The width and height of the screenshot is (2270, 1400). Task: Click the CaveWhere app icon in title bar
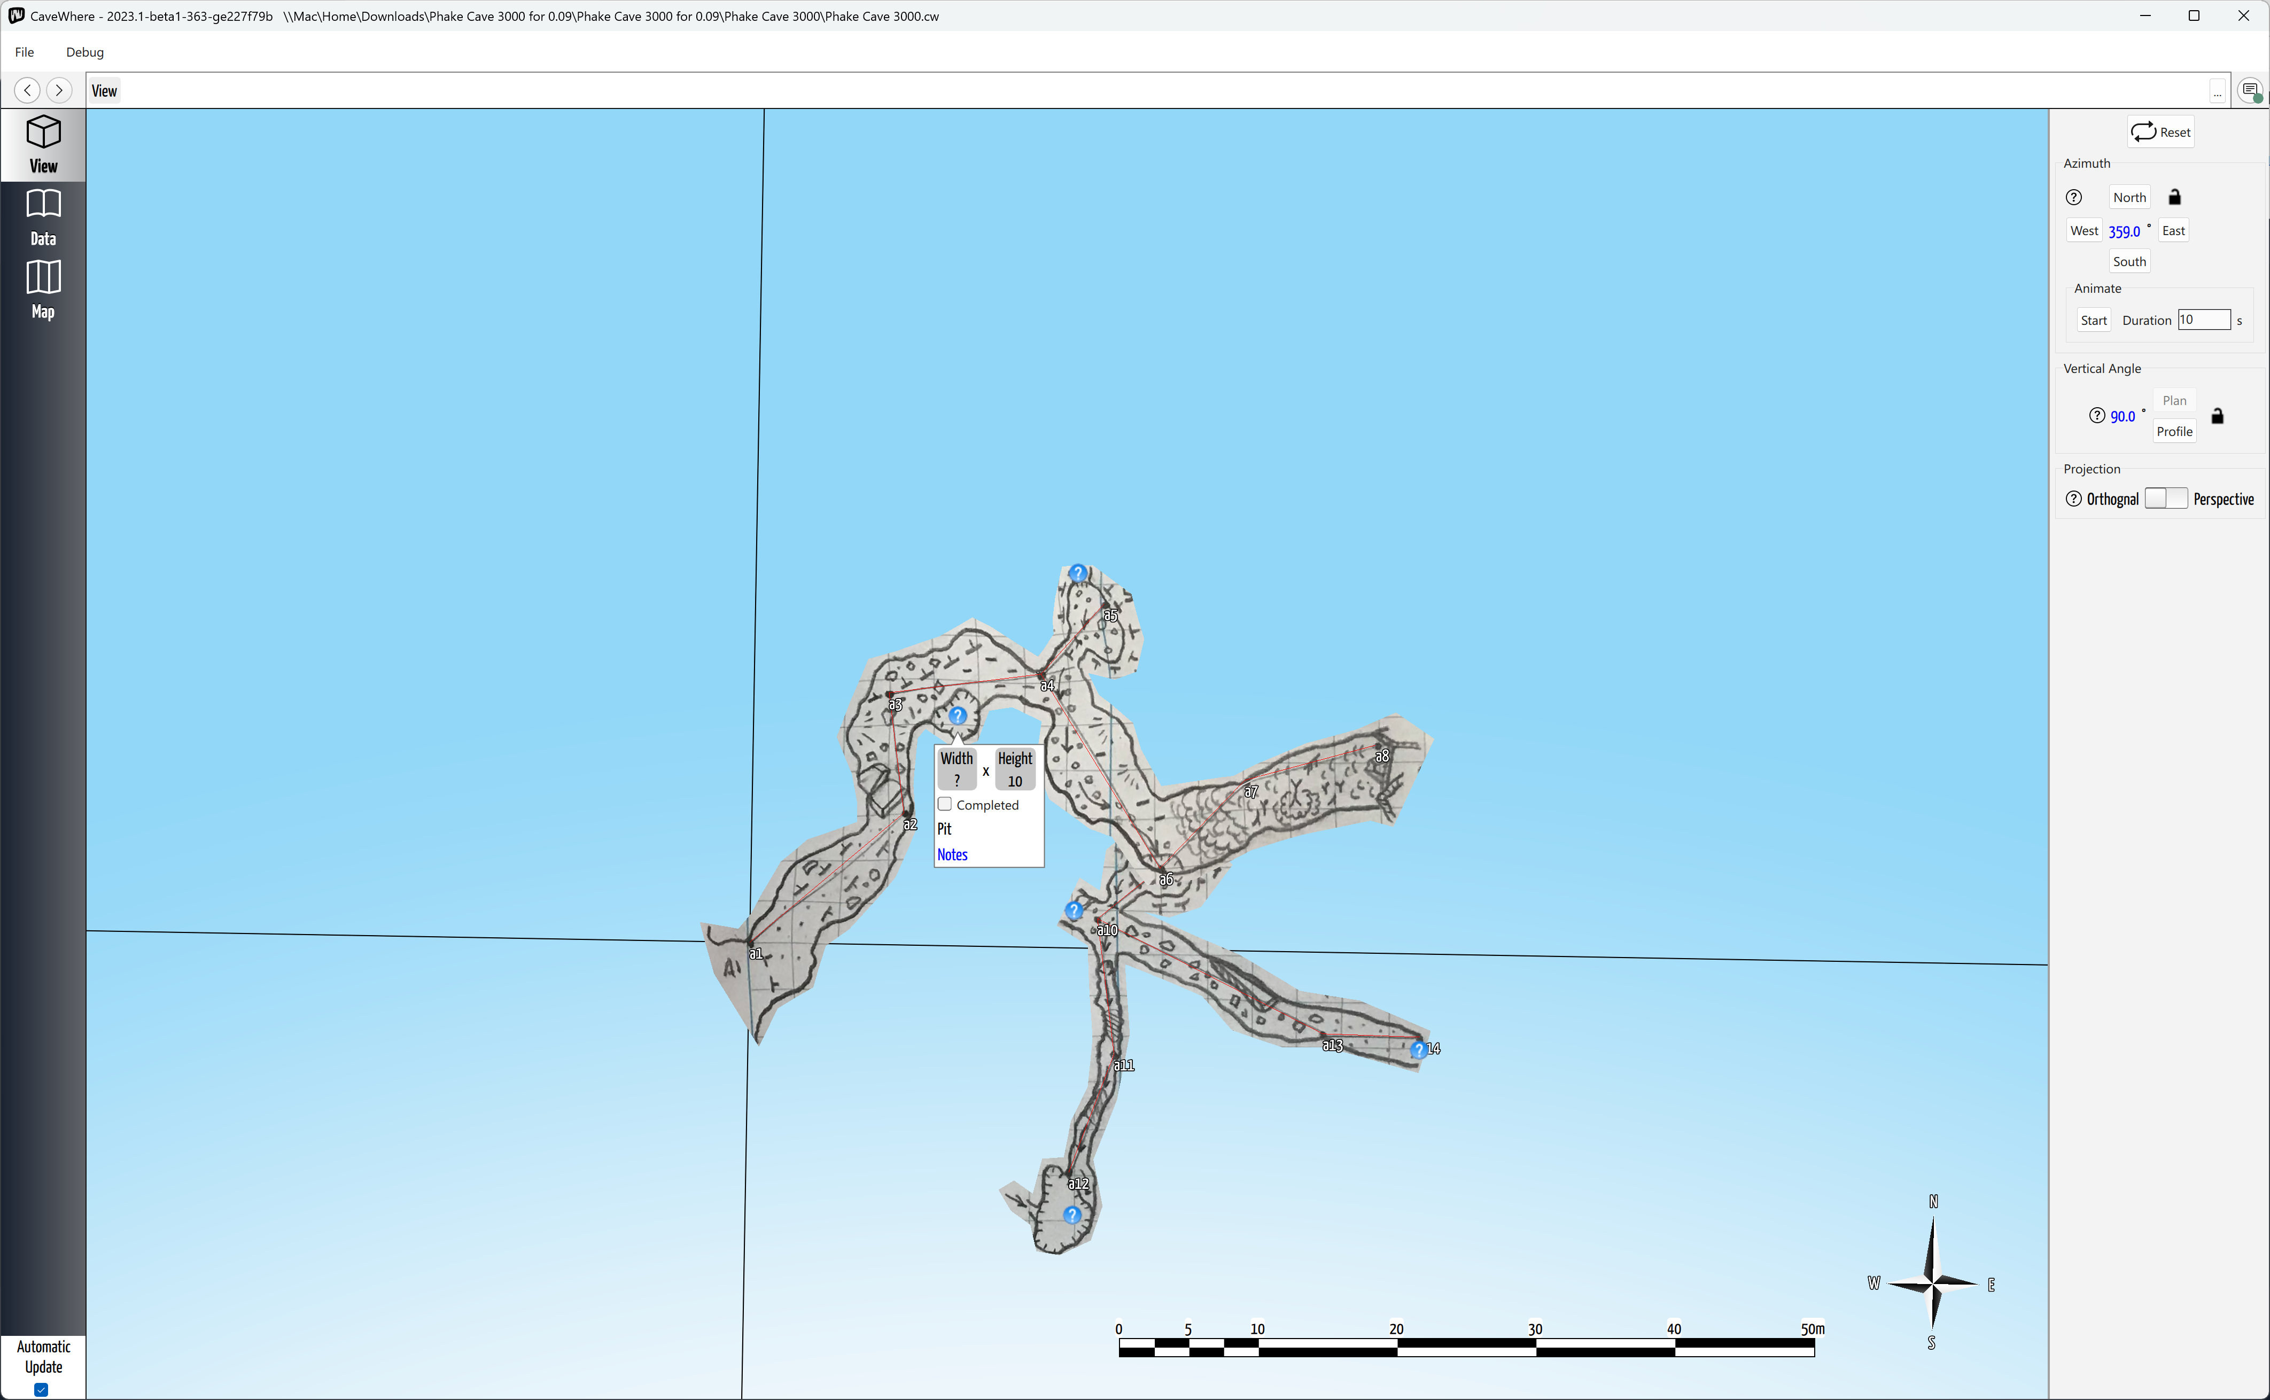[15, 15]
